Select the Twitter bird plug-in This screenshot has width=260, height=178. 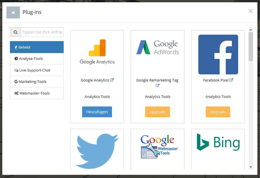[97, 150]
